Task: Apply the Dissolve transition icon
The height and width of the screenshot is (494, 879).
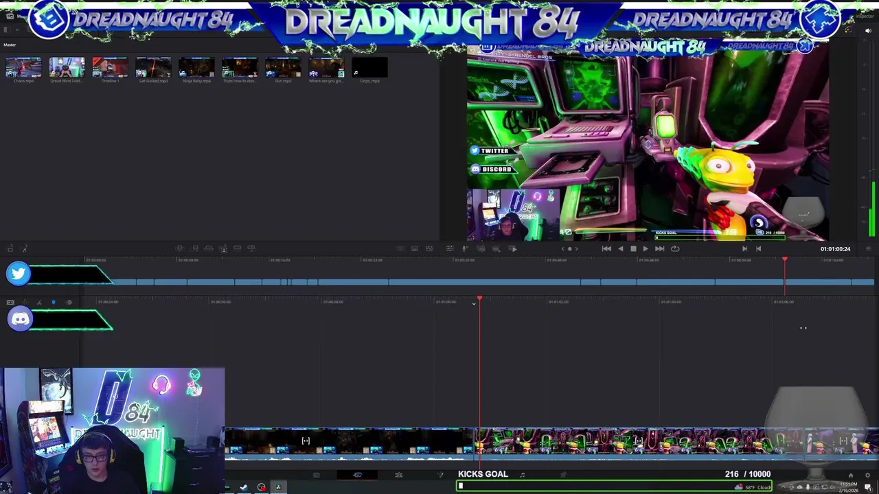Action: (415, 248)
